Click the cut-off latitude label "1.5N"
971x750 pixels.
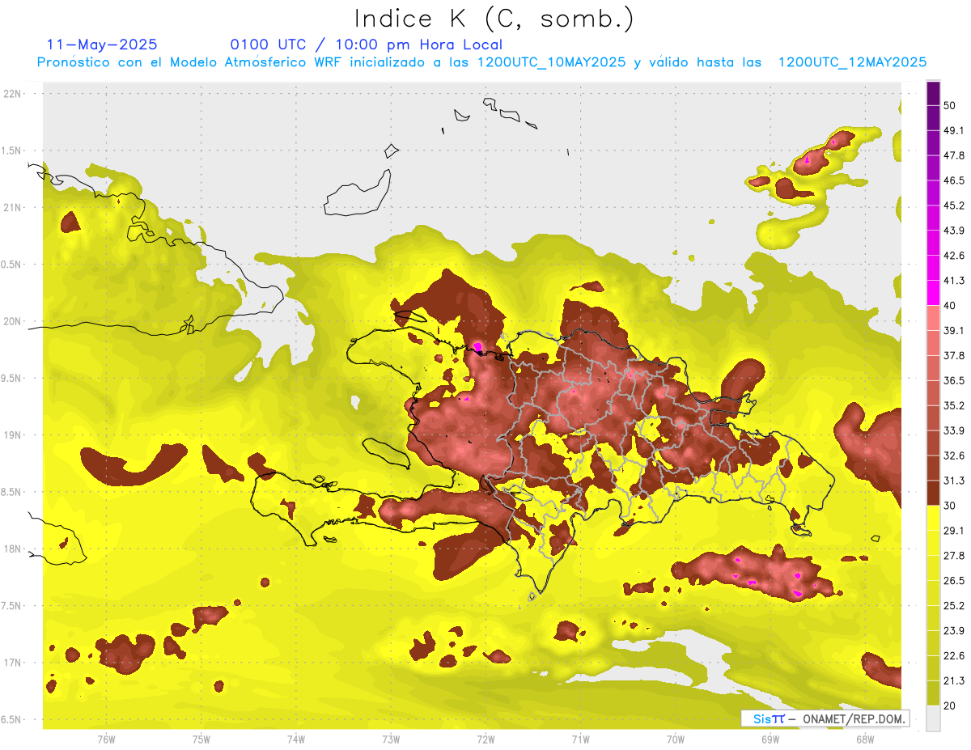(11, 150)
